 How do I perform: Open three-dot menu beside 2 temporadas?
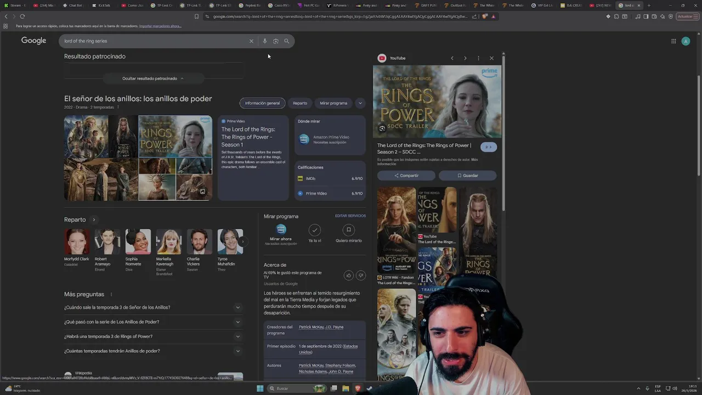point(118,107)
